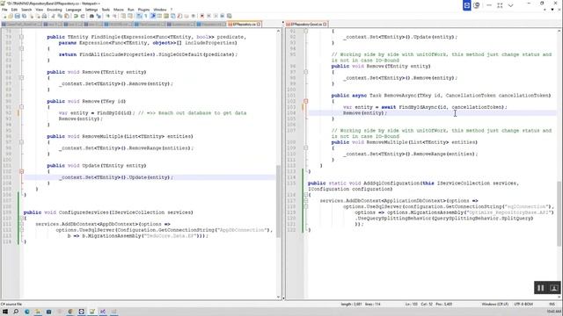The height and width of the screenshot is (316, 563).
Task: Click the taskbar search icon
Action: [x=16, y=312]
